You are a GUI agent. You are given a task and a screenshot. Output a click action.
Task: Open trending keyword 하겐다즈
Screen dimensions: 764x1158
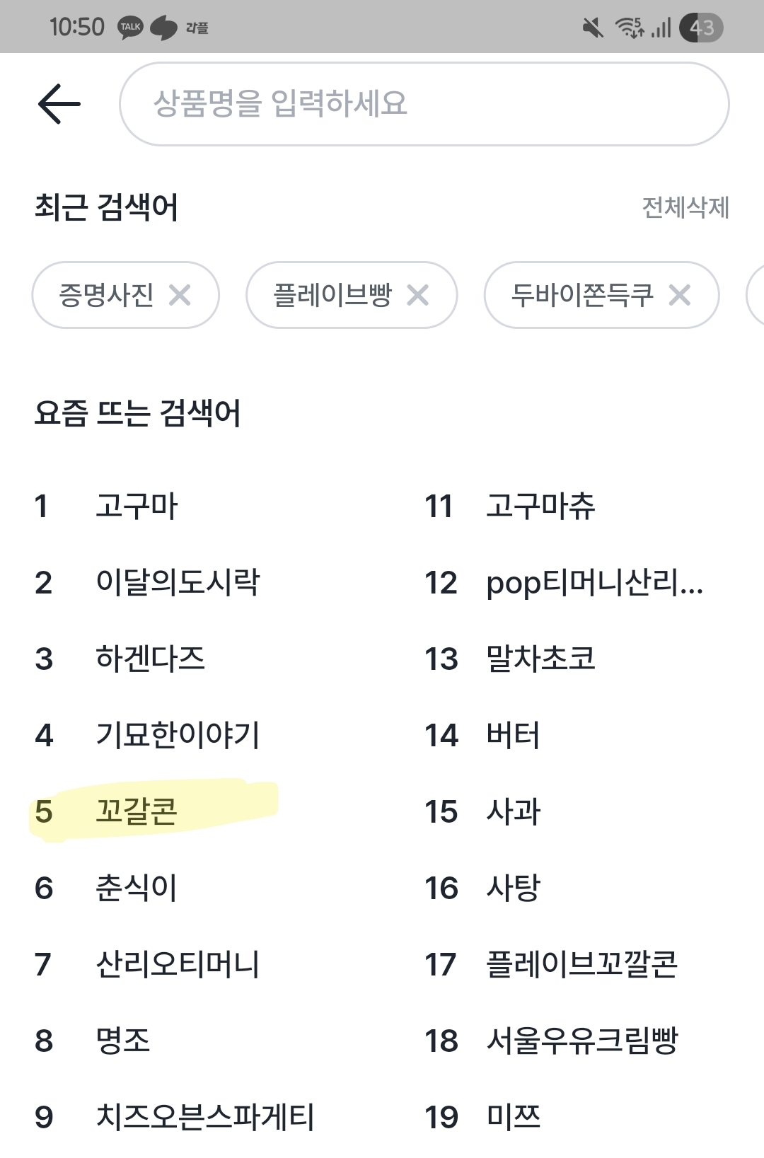150,659
